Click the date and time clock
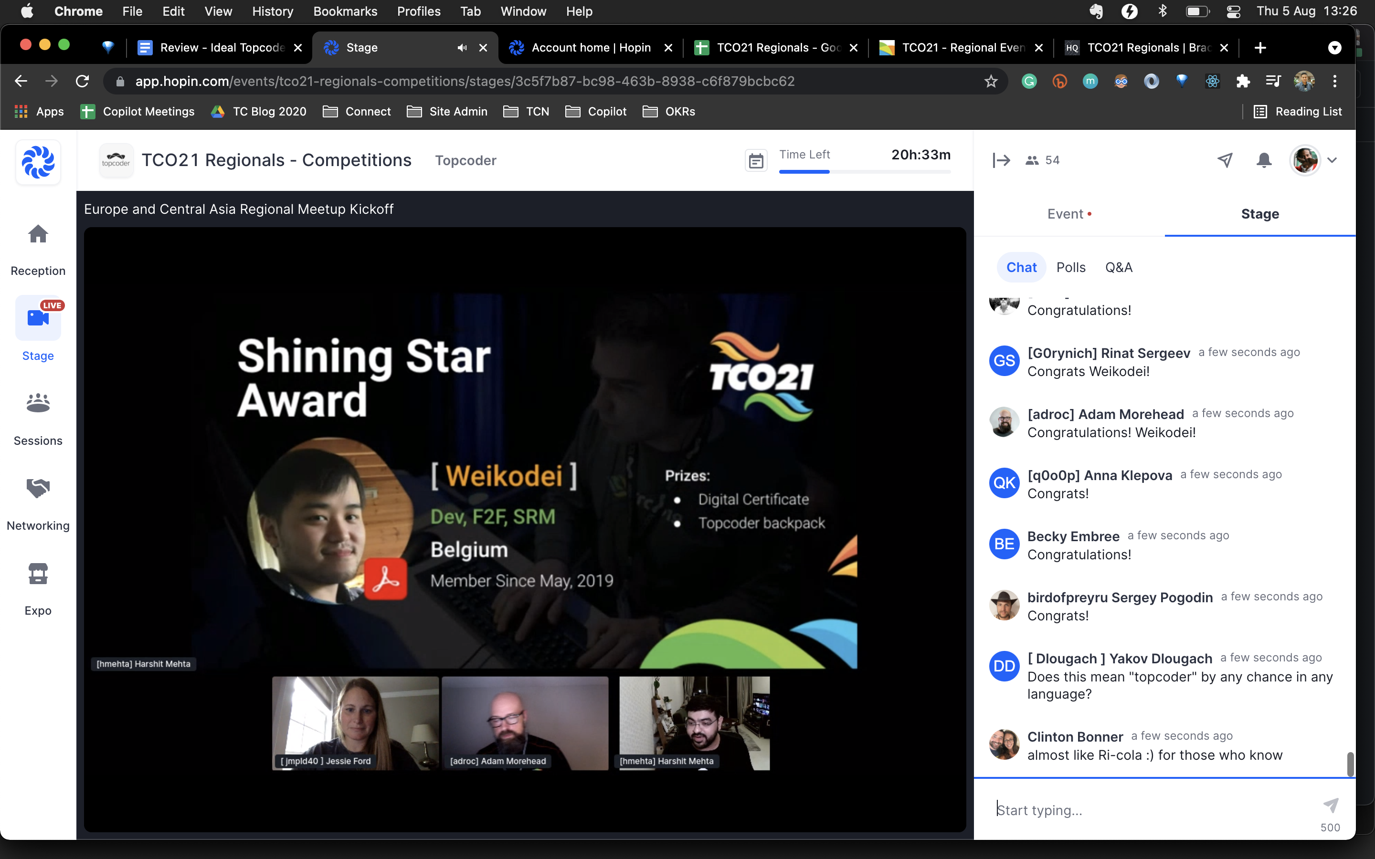This screenshot has height=859, width=1375. coord(1306,11)
